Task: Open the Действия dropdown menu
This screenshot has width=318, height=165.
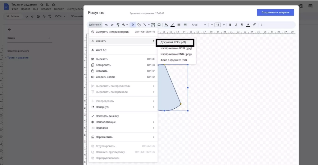Action: pyautogui.click(x=95, y=25)
